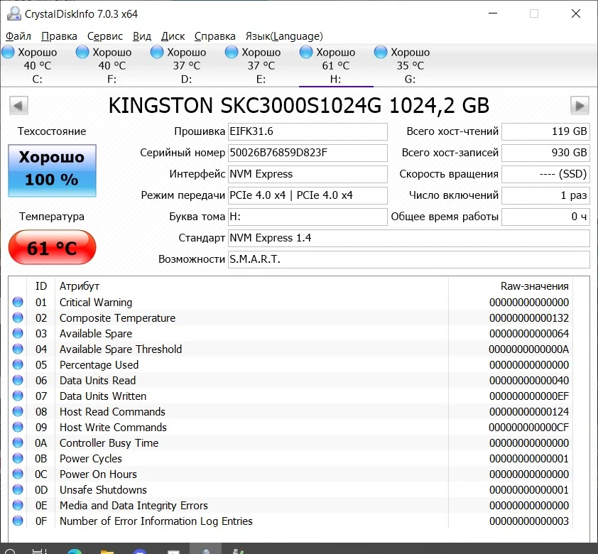
Task: Click status icon of Host Write Commands row
Action: click(18, 427)
